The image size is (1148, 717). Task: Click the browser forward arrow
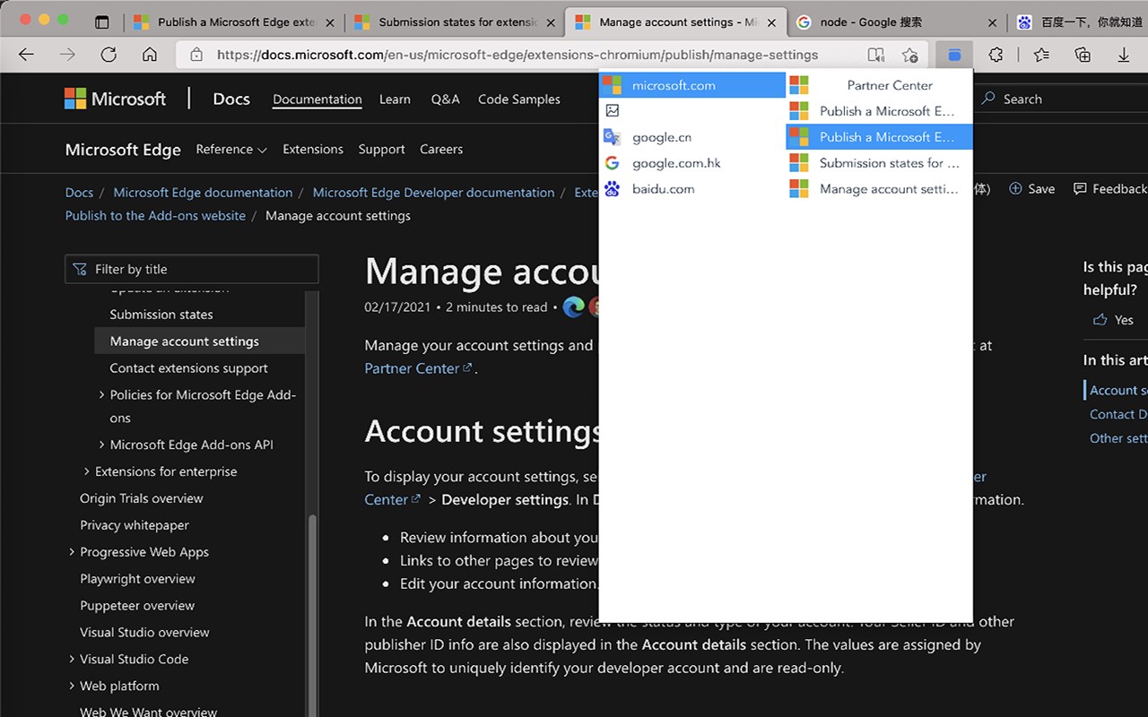click(x=67, y=55)
